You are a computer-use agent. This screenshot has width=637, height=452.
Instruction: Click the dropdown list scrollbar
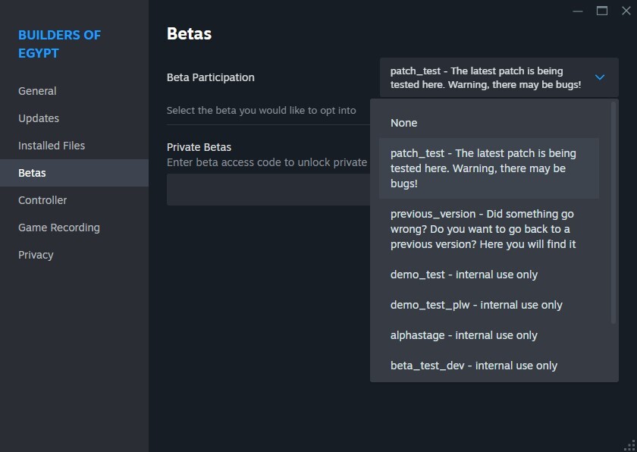[613, 212]
